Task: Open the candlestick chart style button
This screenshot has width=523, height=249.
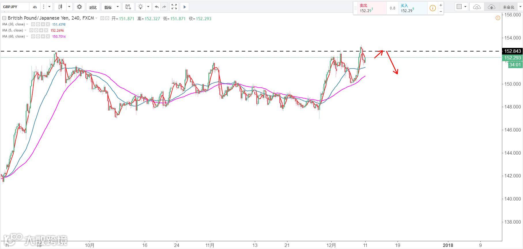Action: [x=60, y=7]
